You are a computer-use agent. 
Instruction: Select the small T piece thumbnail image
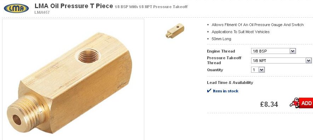175,31
